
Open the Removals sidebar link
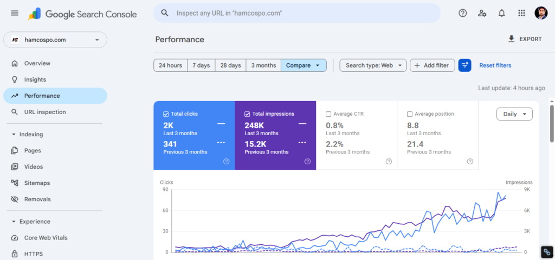pyautogui.click(x=55, y=199)
